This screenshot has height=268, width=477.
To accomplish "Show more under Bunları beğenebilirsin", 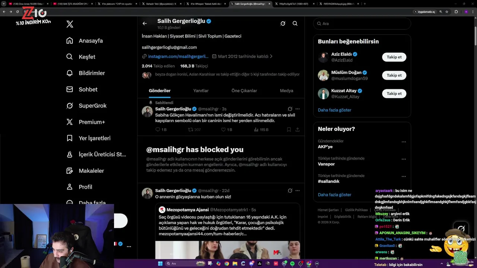I will pos(334,110).
